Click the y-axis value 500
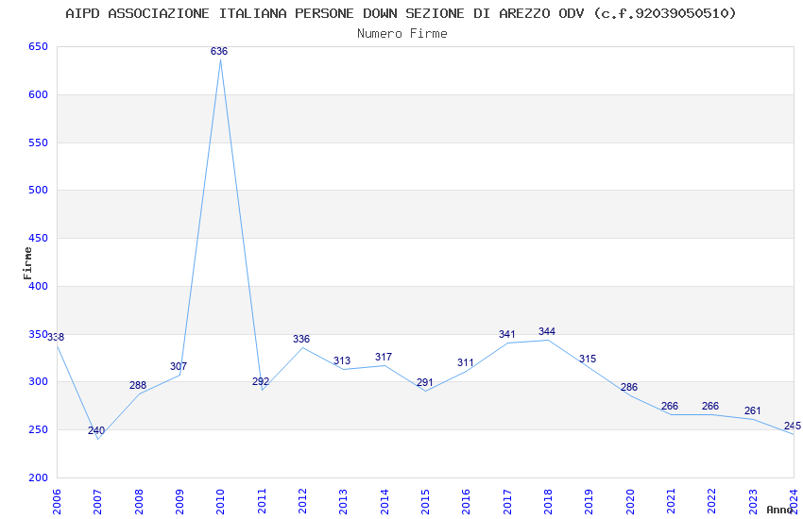The width and height of the screenshot is (803, 519). pyautogui.click(x=38, y=190)
